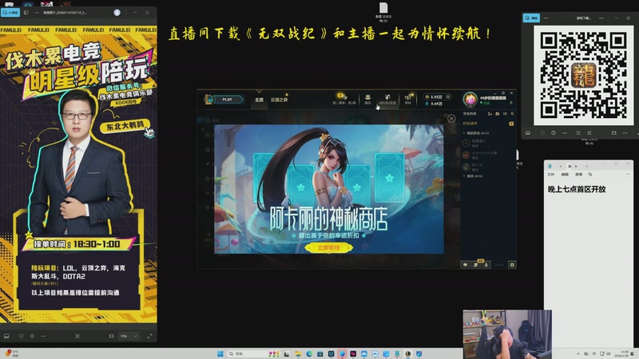The width and height of the screenshot is (639, 359).
Task: Click the friend list search icon
Action: [x=512, y=113]
